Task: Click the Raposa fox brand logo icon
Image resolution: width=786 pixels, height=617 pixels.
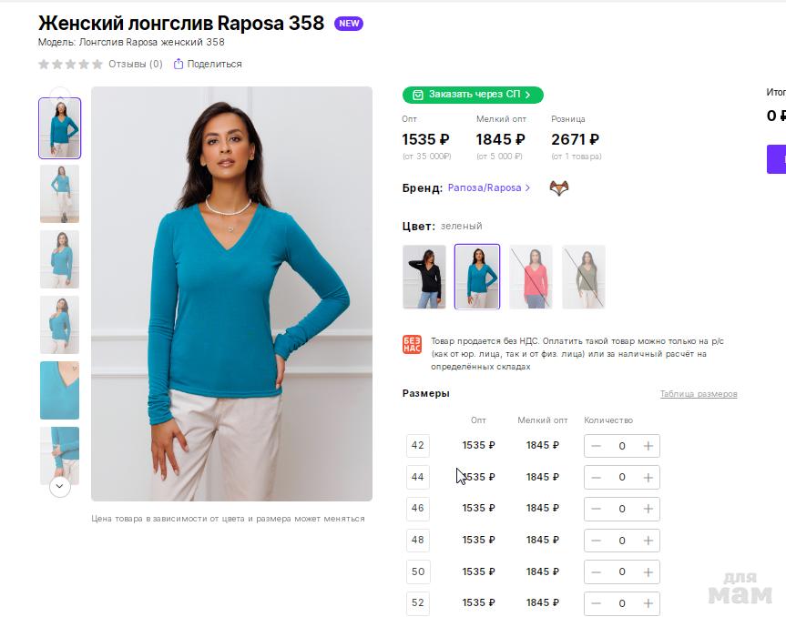Action: pos(558,188)
